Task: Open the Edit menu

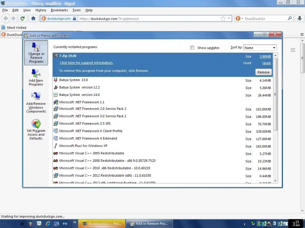Action: pyautogui.click(x=15, y=10)
